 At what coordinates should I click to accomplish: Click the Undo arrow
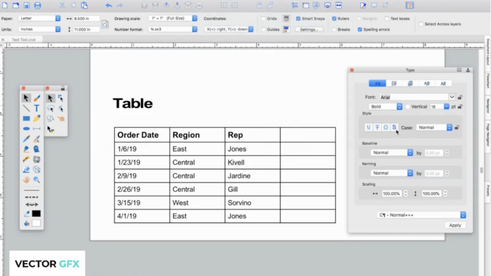pos(109,5)
